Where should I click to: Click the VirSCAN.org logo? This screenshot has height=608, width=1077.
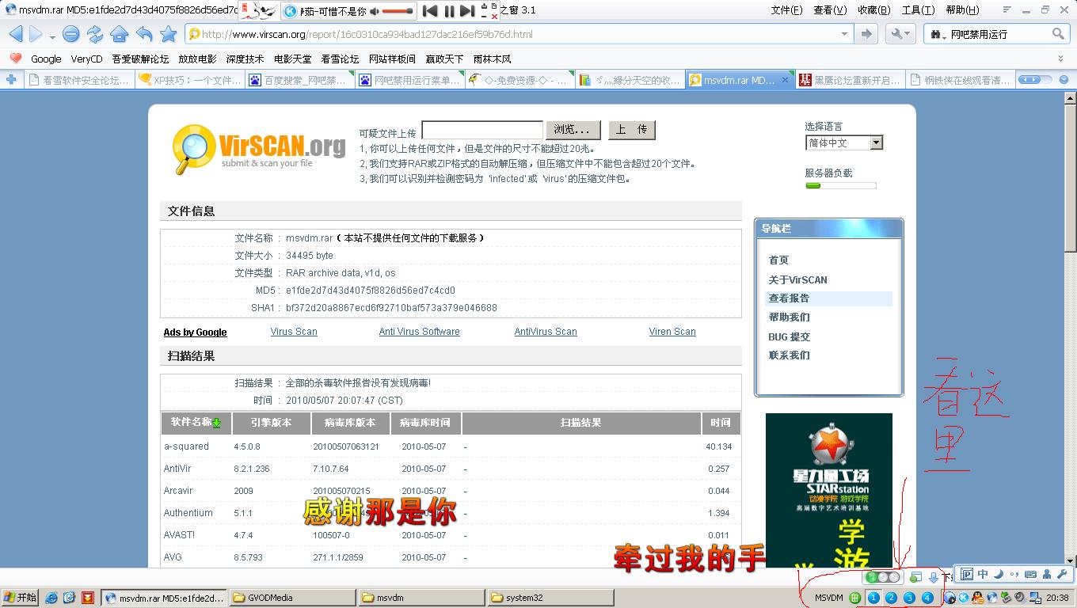click(259, 148)
